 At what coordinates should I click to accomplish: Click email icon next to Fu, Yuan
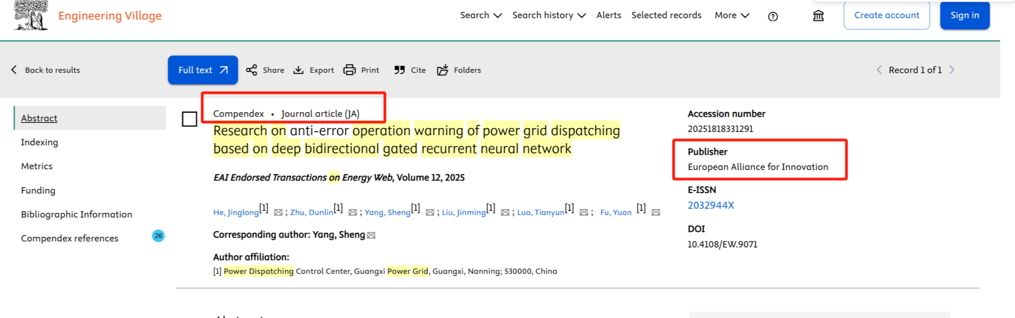point(656,213)
